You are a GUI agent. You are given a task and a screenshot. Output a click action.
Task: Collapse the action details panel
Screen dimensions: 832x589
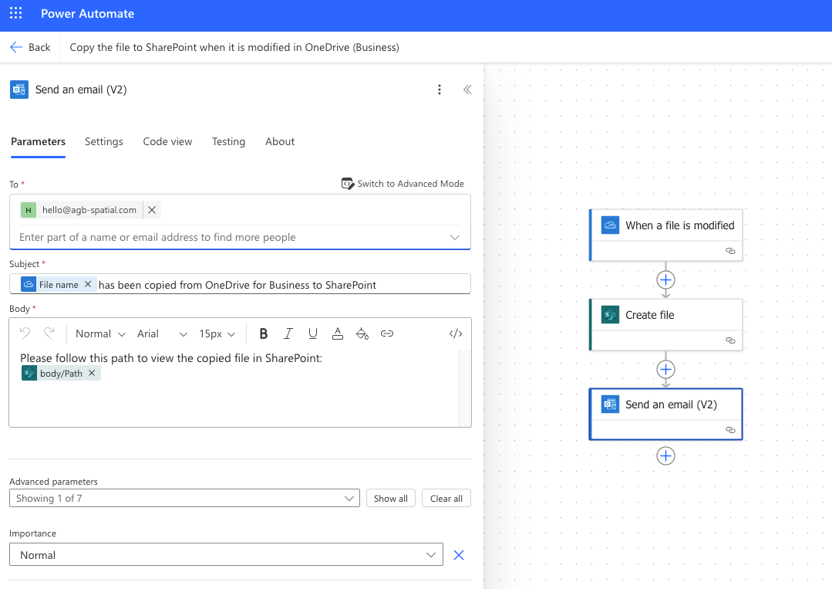[x=467, y=90]
